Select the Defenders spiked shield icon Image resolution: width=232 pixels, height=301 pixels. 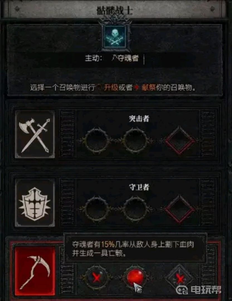tap(35, 203)
